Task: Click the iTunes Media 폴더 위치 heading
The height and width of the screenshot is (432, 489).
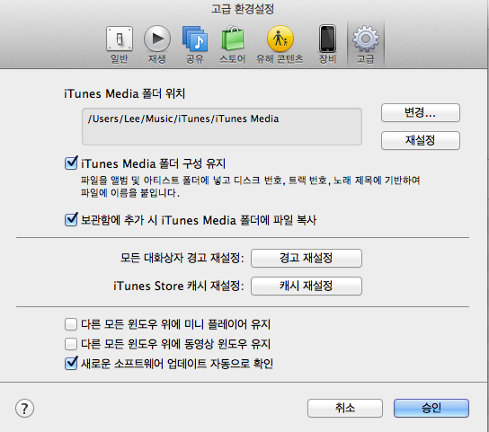Action: coord(125,93)
